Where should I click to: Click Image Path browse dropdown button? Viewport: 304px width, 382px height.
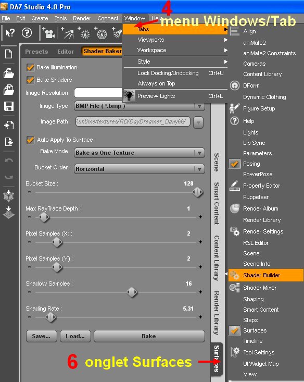pos(198,122)
